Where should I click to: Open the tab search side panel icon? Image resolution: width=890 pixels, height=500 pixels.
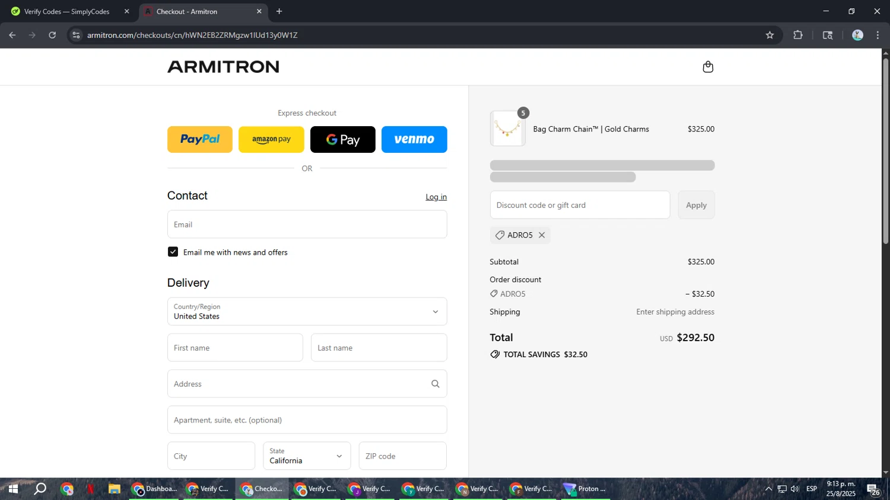828,35
